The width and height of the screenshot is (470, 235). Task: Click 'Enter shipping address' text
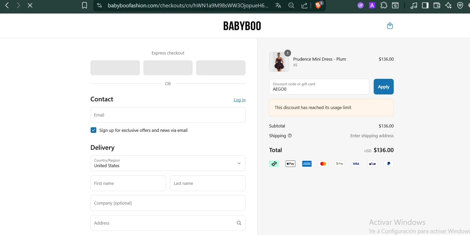tap(372, 136)
